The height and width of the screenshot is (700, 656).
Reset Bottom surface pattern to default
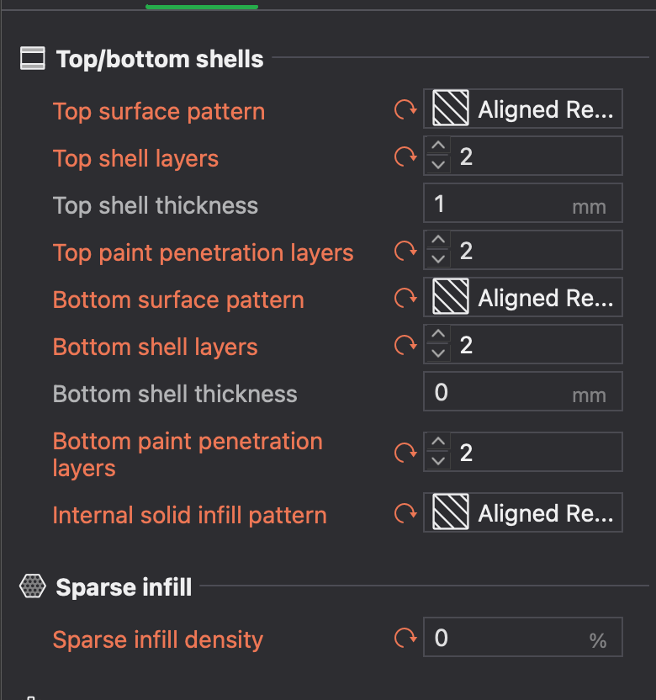[x=405, y=298]
